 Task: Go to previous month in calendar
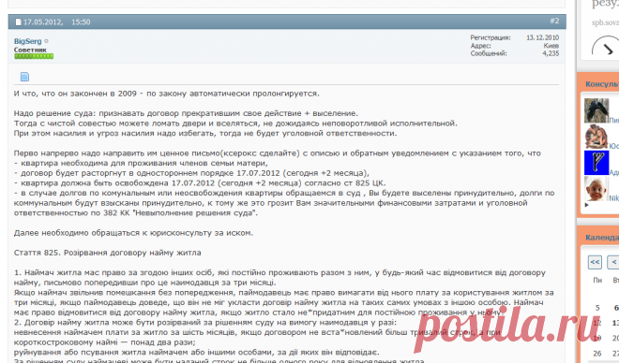point(613,262)
